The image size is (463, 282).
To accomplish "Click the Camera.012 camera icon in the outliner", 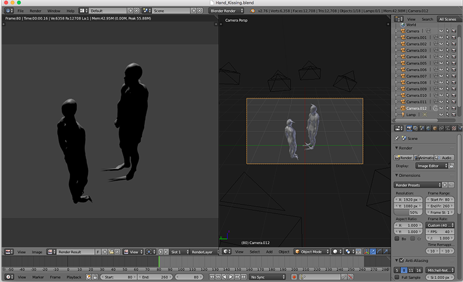I will (402, 108).
